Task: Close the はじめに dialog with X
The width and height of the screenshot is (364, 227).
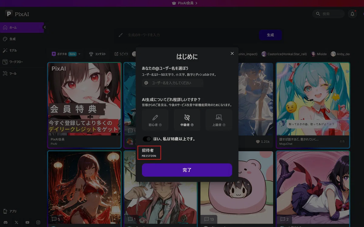Action: (232, 53)
